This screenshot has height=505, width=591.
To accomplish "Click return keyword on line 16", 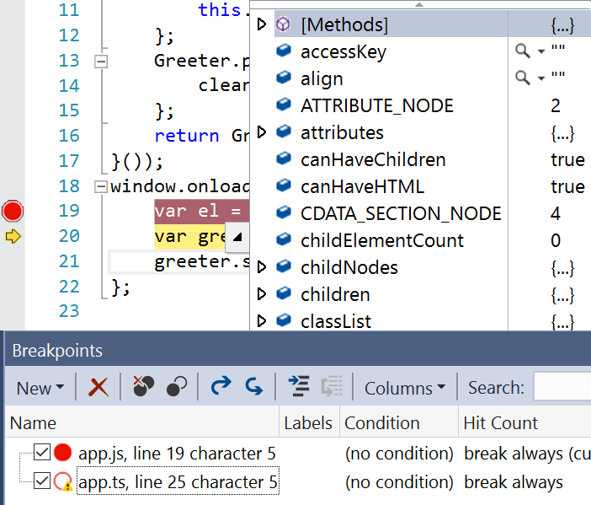I will [x=187, y=136].
